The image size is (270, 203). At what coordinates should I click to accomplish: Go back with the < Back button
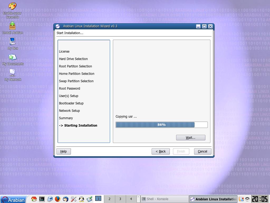161,151
